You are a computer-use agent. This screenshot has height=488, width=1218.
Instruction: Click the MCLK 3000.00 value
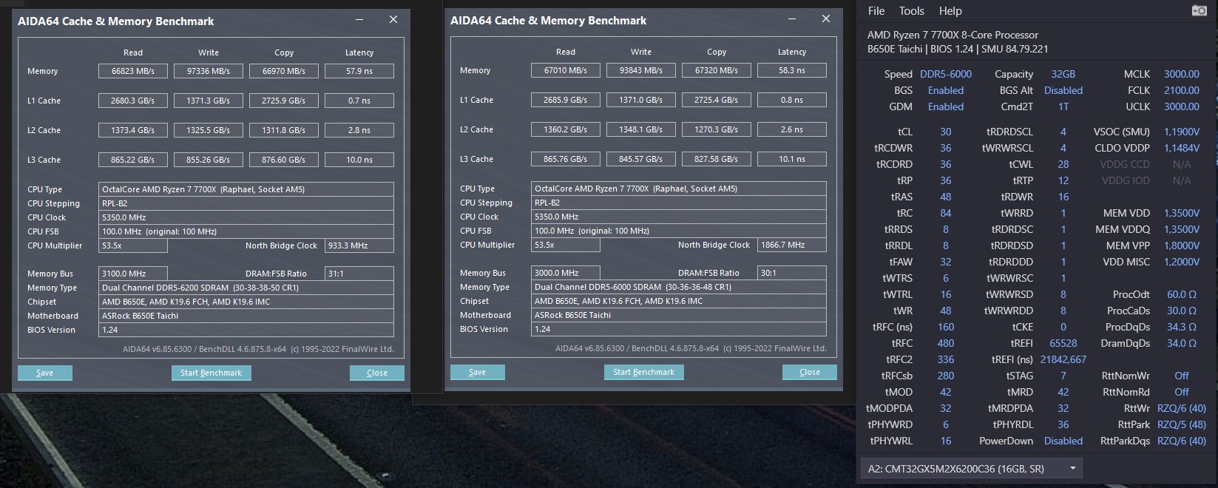(x=1182, y=74)
